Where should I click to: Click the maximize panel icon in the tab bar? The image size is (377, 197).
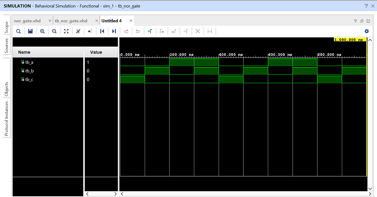pos(368,21)
